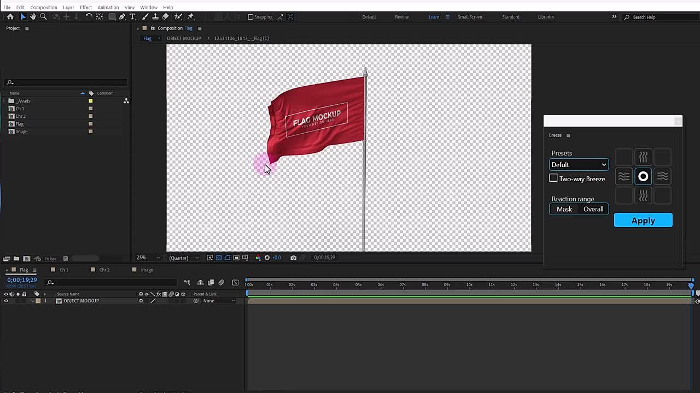700x393 pixels.
Task: Select the Zoom magnifier tool
Action: point(44,17)
